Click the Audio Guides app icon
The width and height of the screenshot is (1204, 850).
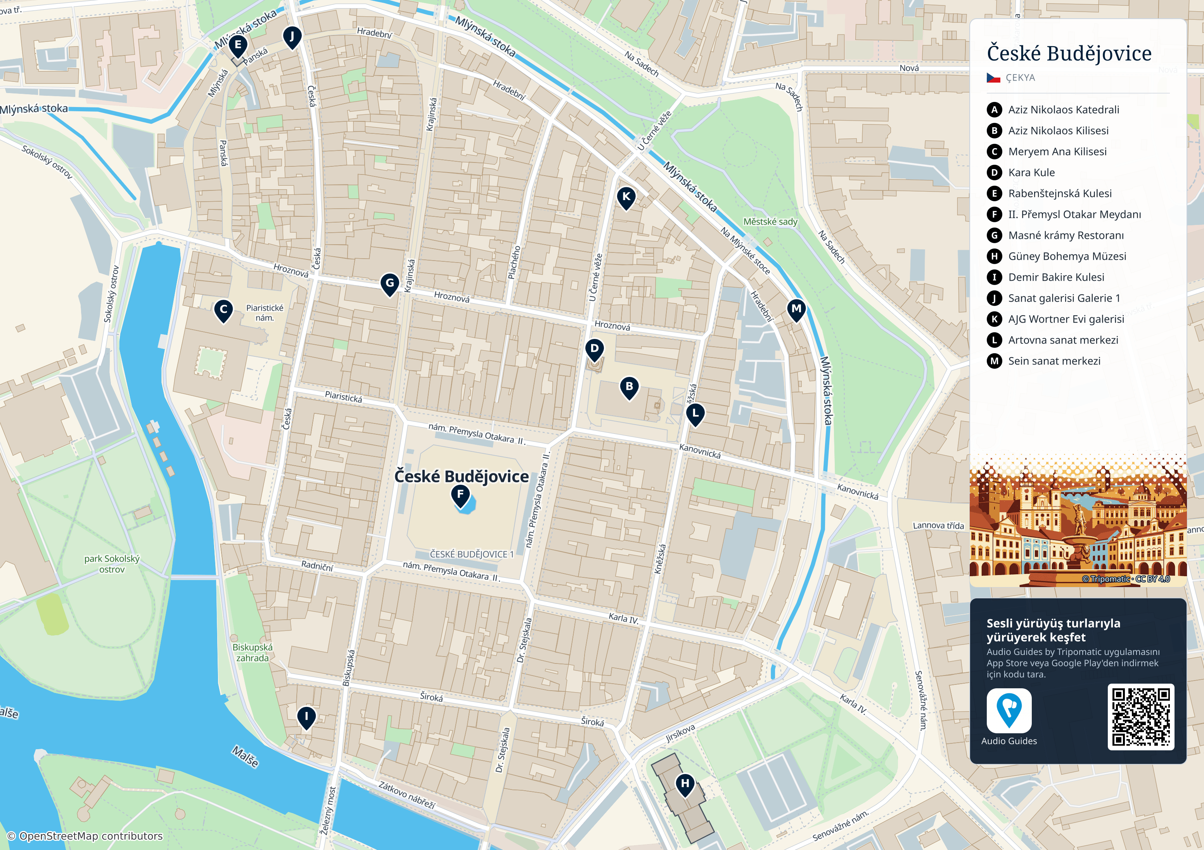click(1009, 710)
